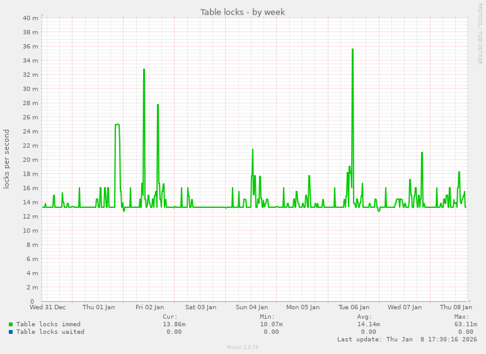This screenshot has height=354, width=486.
Task: Click the 25 m plateau after Thu 01 Jan
Action: (x=117, y=125)
